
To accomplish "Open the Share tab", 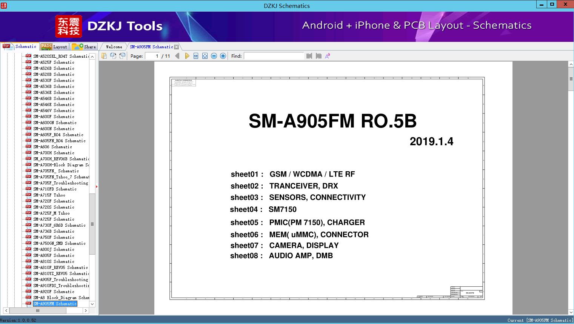I will 85,47.
